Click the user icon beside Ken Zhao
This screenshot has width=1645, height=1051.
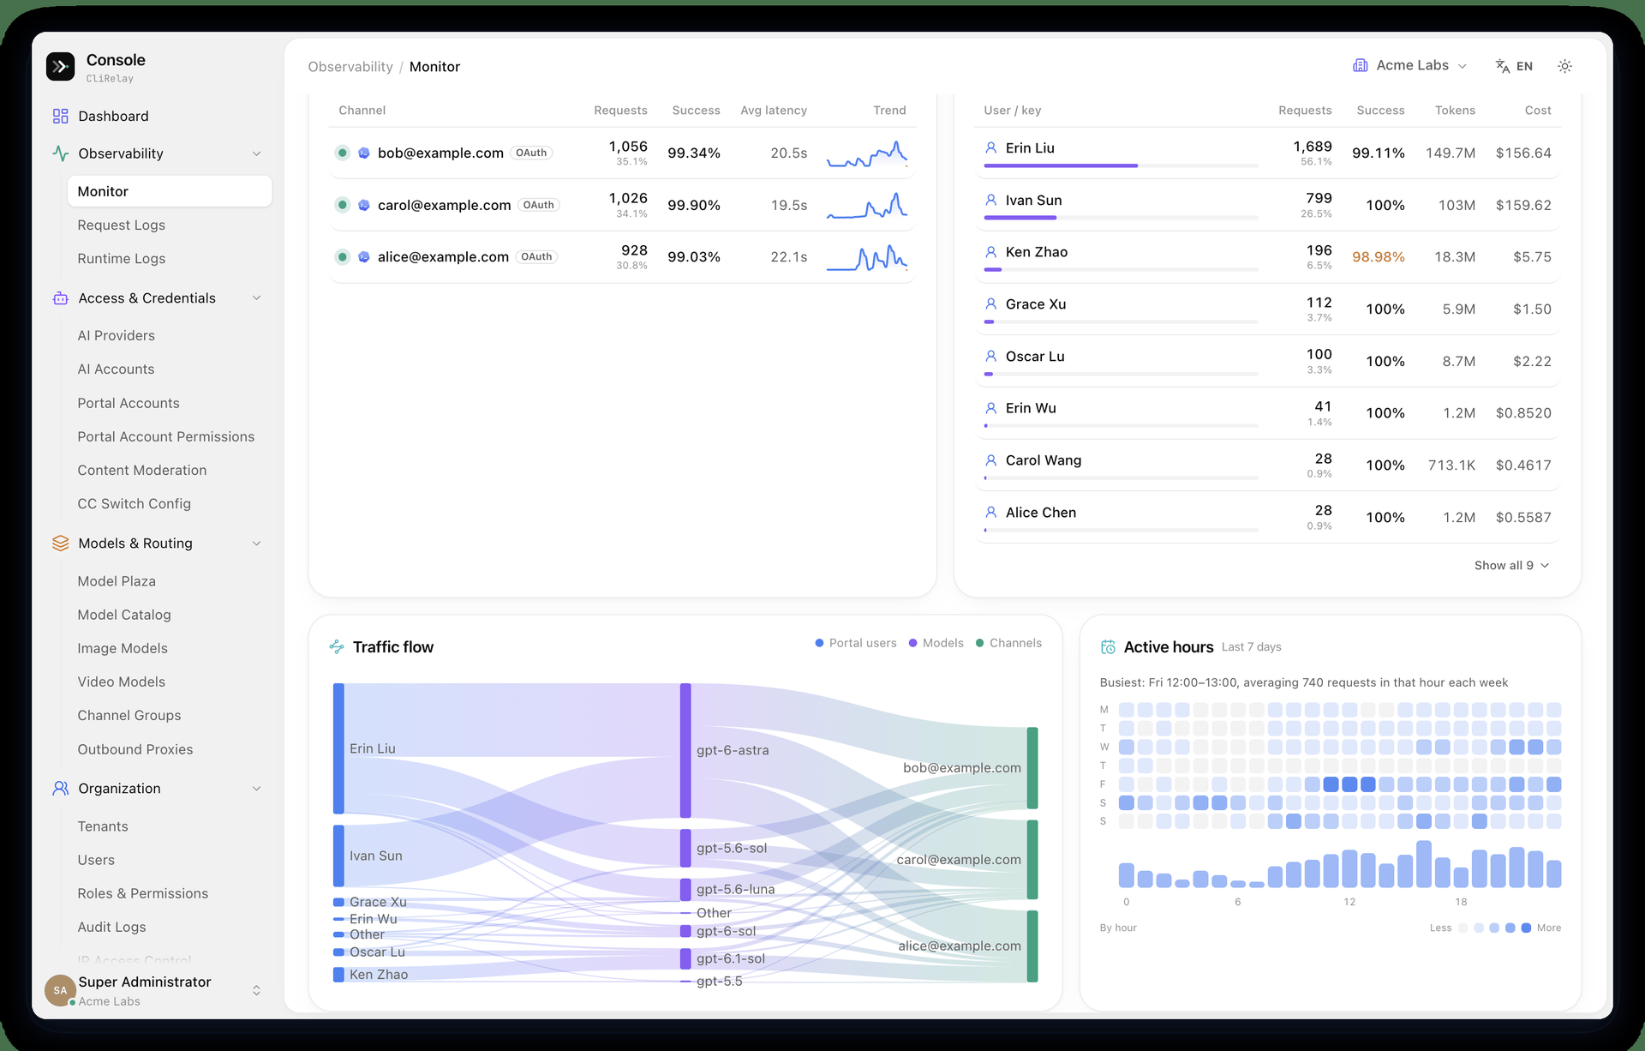tap(990, 252)
